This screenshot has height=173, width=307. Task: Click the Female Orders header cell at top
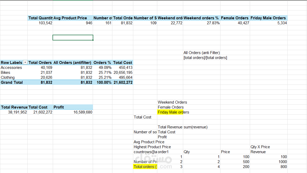[x=235, y=18]
